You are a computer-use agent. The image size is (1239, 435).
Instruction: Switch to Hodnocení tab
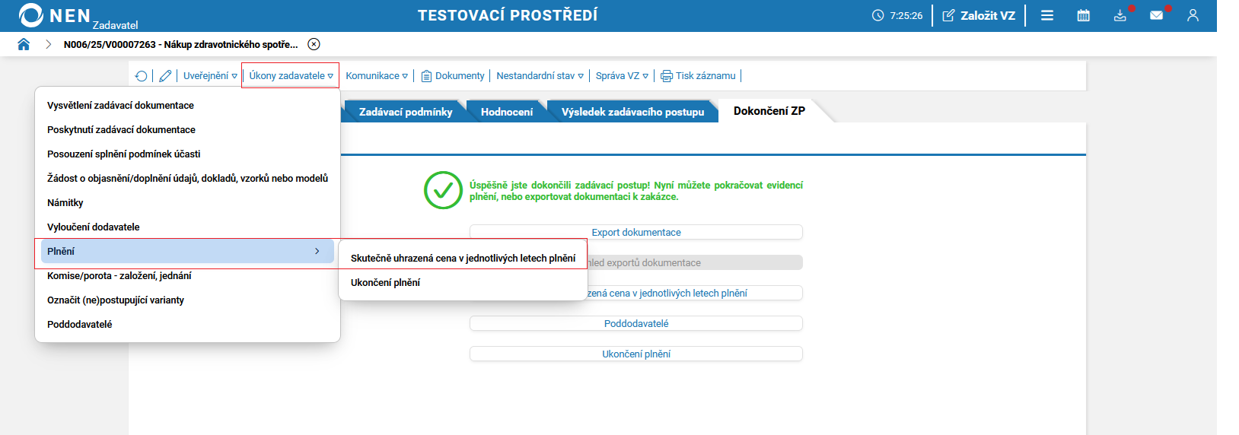pos(507,112)
